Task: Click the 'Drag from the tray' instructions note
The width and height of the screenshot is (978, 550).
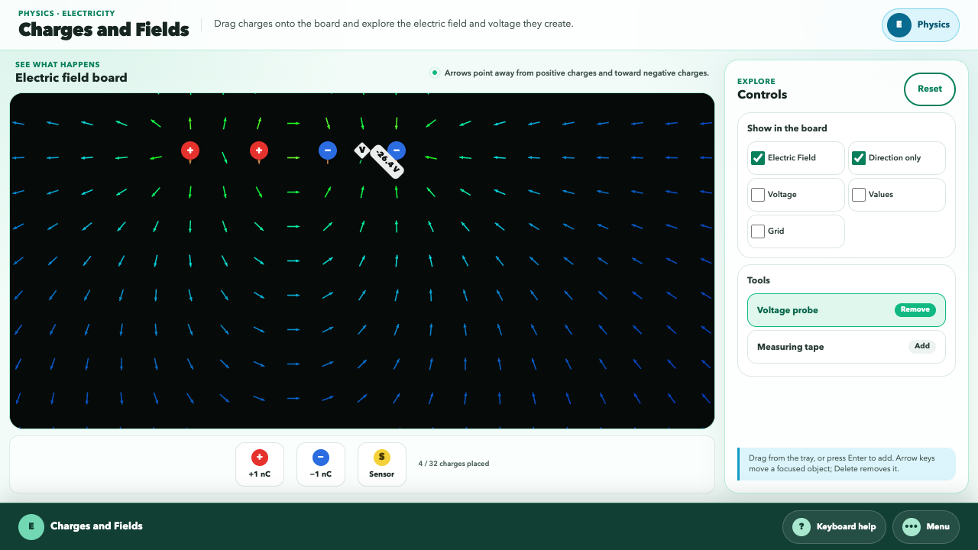Action: coord(847,464)
